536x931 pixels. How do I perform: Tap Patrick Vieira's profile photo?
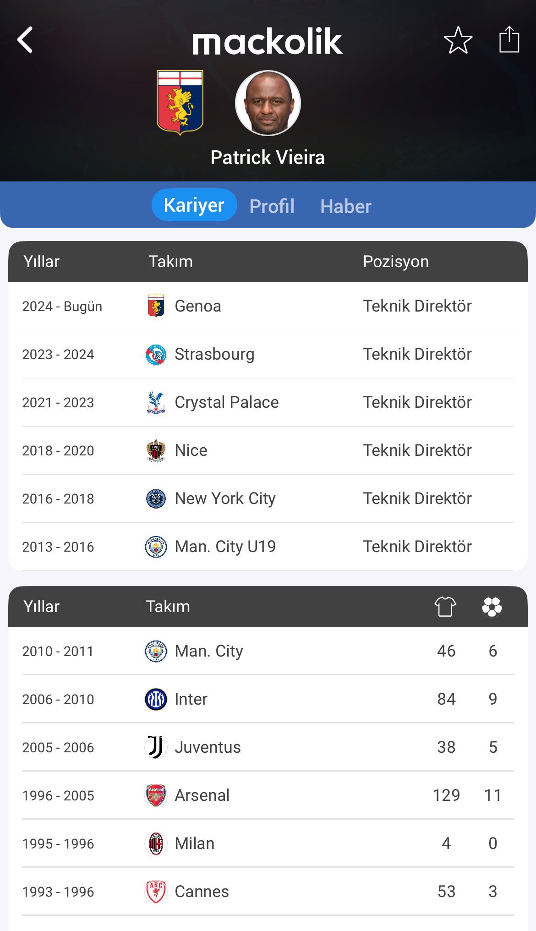268,103
